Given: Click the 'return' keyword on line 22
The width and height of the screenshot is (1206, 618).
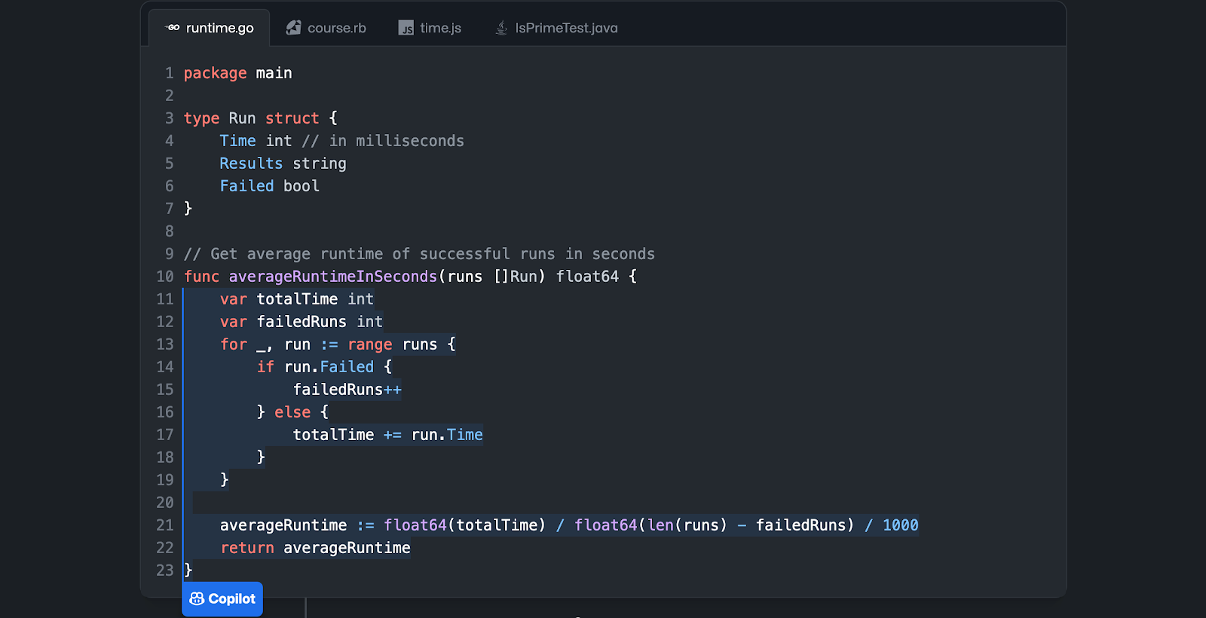Looking at the screenshot, I should coord(247,548).
